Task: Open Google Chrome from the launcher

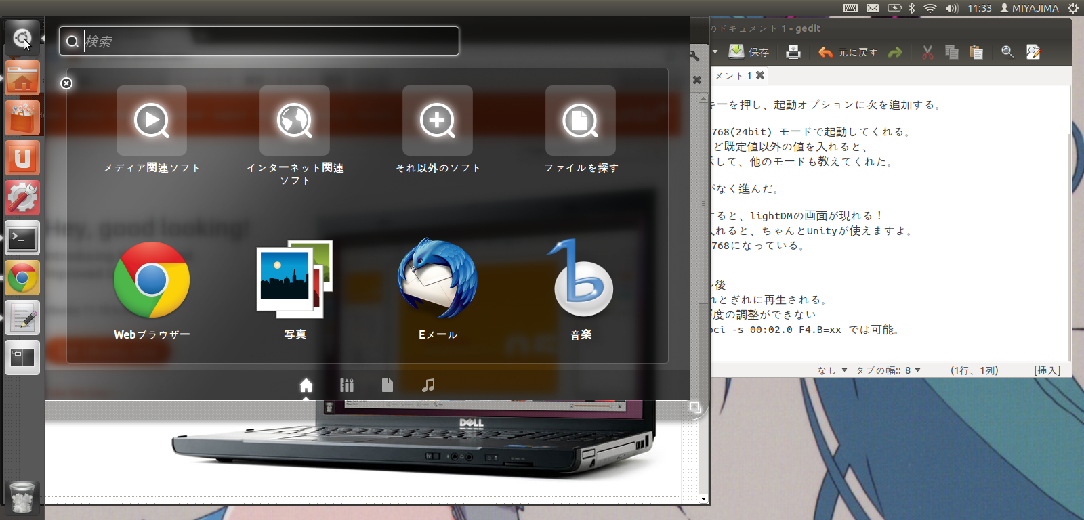Action: pos(22,278)
